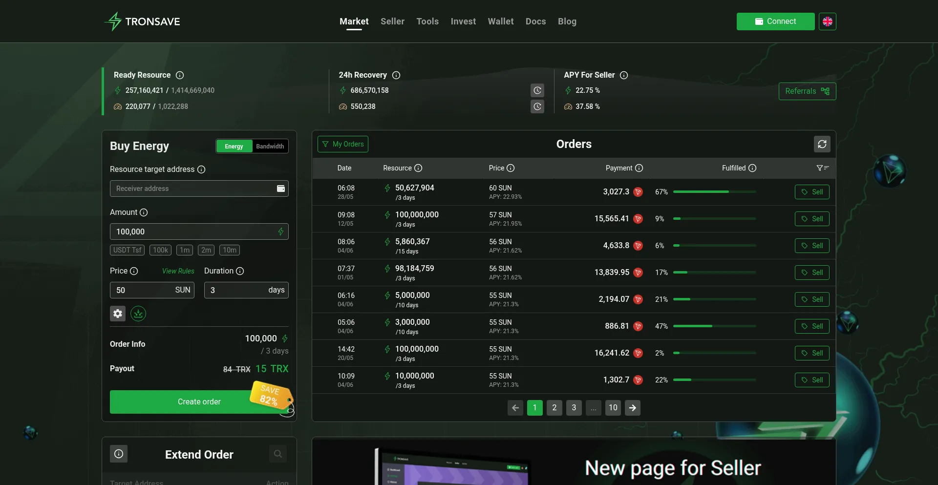Open the Energy history clock icon
Image resolution: width=938 pixels, height=485 pixels.
537,90
